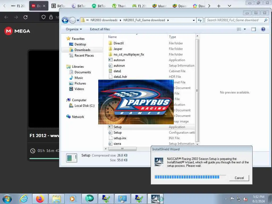Switch to the bluest browser tab
272x204 pixels.
160,6
